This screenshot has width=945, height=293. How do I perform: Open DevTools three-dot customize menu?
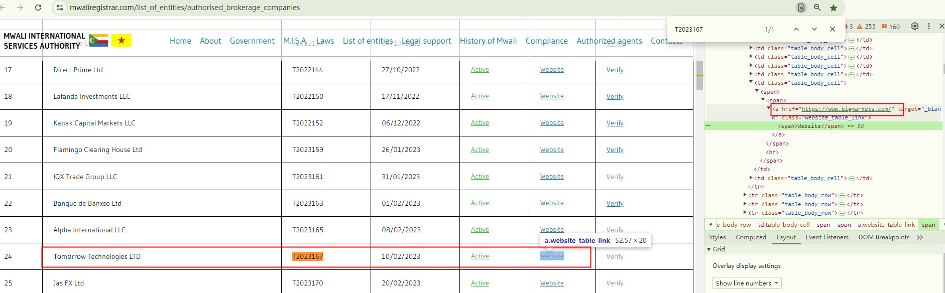(x=929, y=26)
